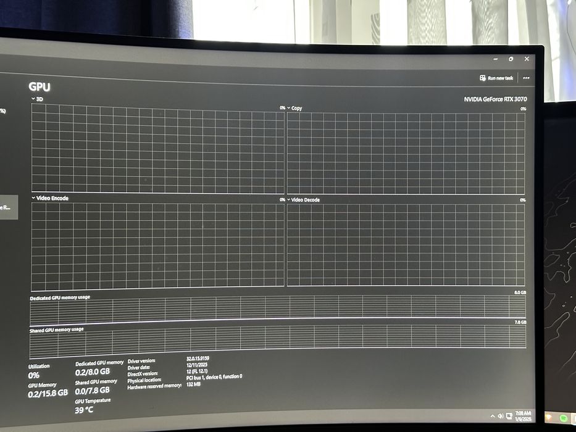The width and height of the screenshot is (576, 432).
Task: Click inside the Video Encode usage graph
Action: click(x=157, y=246)
